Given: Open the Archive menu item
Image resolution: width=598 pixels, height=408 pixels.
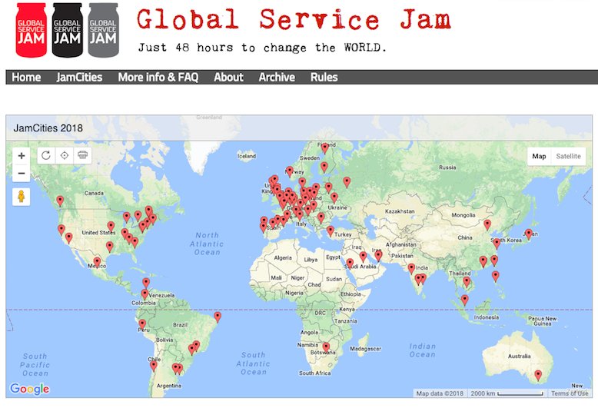Looking at the screenshot, I should tap(277, 77).
